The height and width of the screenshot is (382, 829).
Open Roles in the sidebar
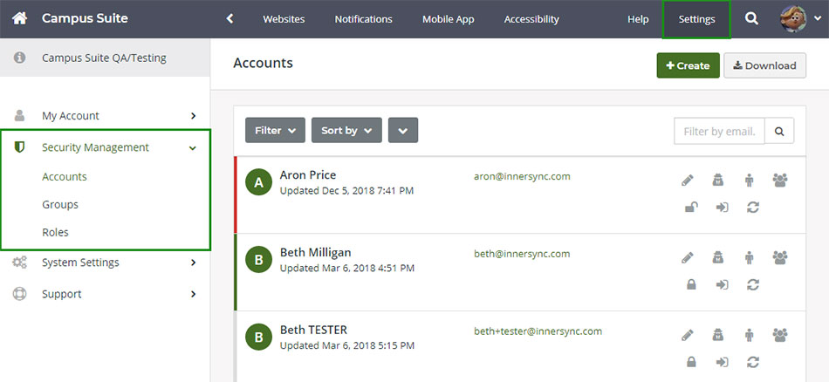(x=56, y=232)
